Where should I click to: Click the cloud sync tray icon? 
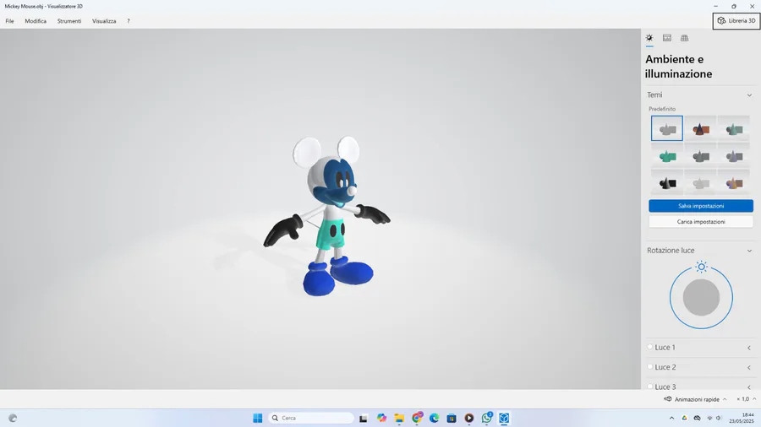(x=697, y=418)
